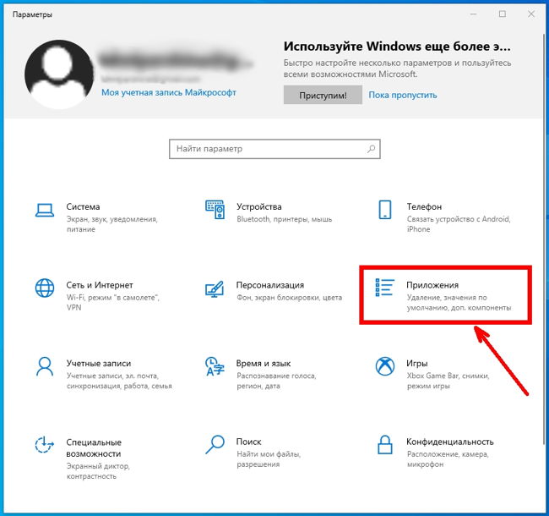
Task: Open the Приложения list icon
Action: coord(385,288)
